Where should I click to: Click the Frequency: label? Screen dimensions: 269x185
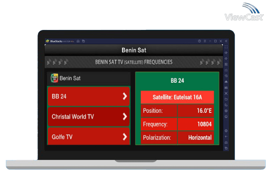pyautogui.click(x=155, y=124)
